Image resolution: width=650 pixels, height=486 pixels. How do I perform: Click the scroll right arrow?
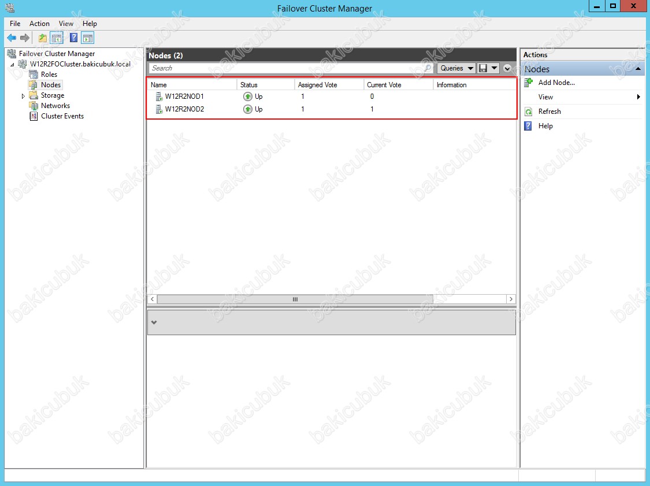coord(511,299)
